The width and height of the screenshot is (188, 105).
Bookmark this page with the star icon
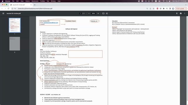coord(153,8)
